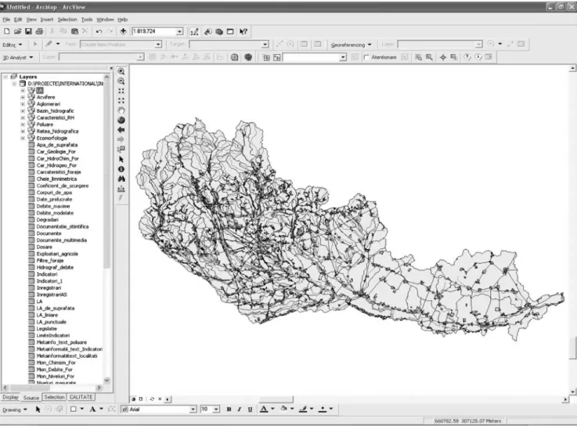Toggle Indicatori layer checkbox
577x426 pixels.
point(31,274)
